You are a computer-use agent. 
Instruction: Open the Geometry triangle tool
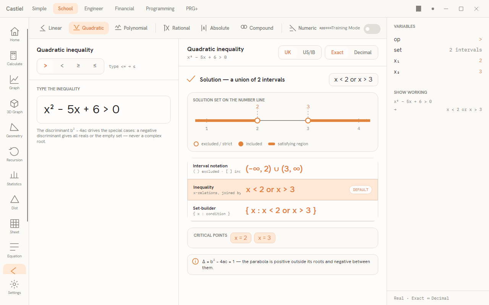(x=15, y=130)
